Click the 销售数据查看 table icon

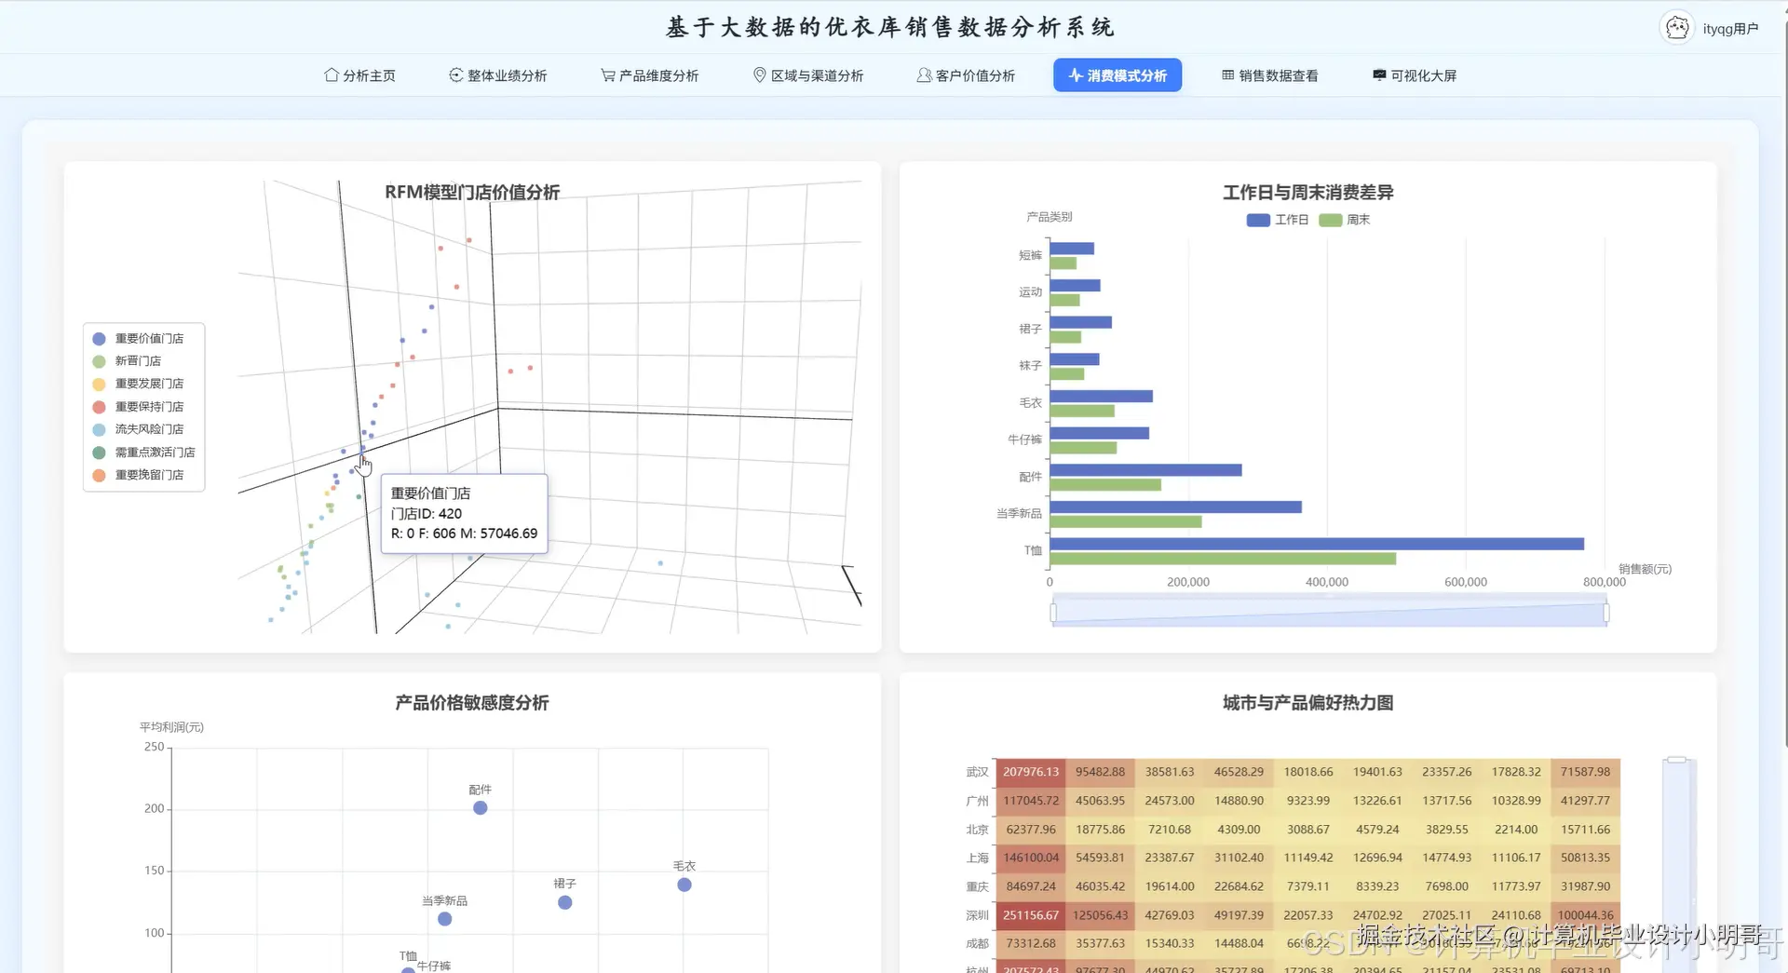(x=1227, y=74)
